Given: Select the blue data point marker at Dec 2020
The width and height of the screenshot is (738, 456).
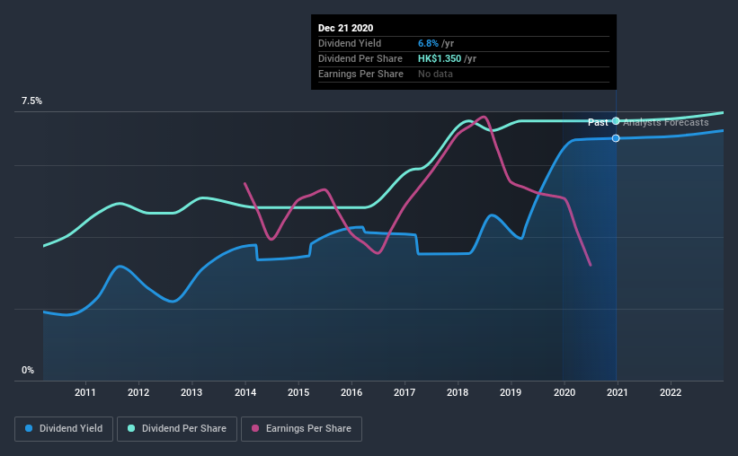Looking at the screenshot, I should tap(616, 138).
